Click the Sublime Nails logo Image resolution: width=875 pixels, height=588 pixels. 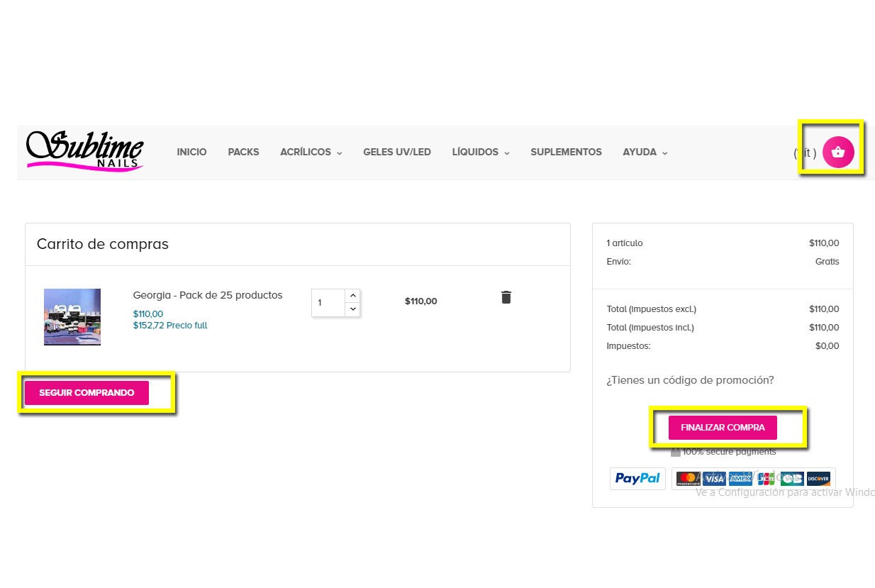point(84,151)
